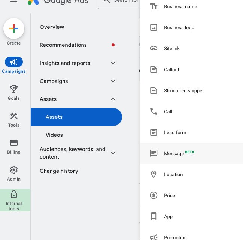Select the highlighted Assets sub-item
Viewport: 243px width, 240px height.
coord(76,117)
